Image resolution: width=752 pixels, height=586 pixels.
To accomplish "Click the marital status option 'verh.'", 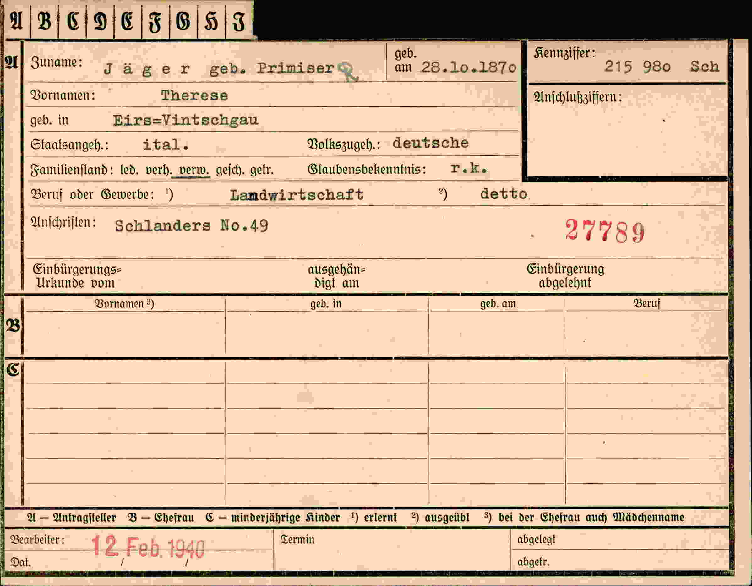I will pos(158,170).
